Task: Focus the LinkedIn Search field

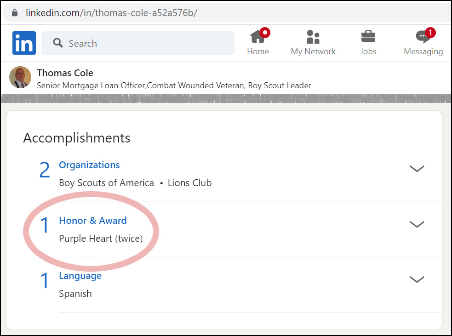Action: (147, 43)
